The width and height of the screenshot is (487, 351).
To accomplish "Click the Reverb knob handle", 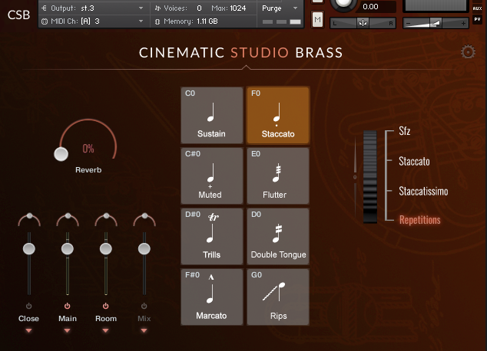I will pyautogui.click(x=61, y=154).
